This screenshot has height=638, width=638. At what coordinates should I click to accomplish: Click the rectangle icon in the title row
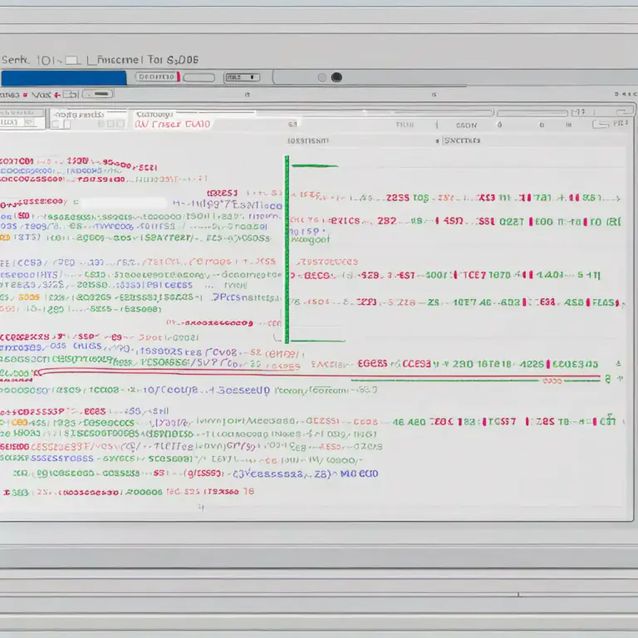point(73,61)
